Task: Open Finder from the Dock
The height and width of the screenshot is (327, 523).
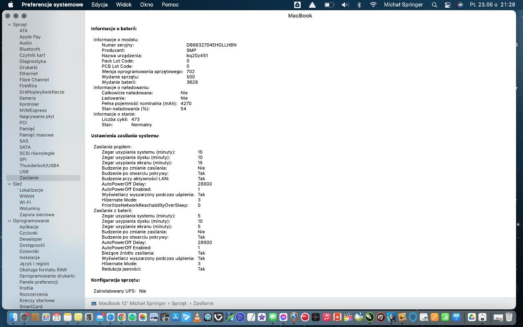Action: [x=13, y=317]
